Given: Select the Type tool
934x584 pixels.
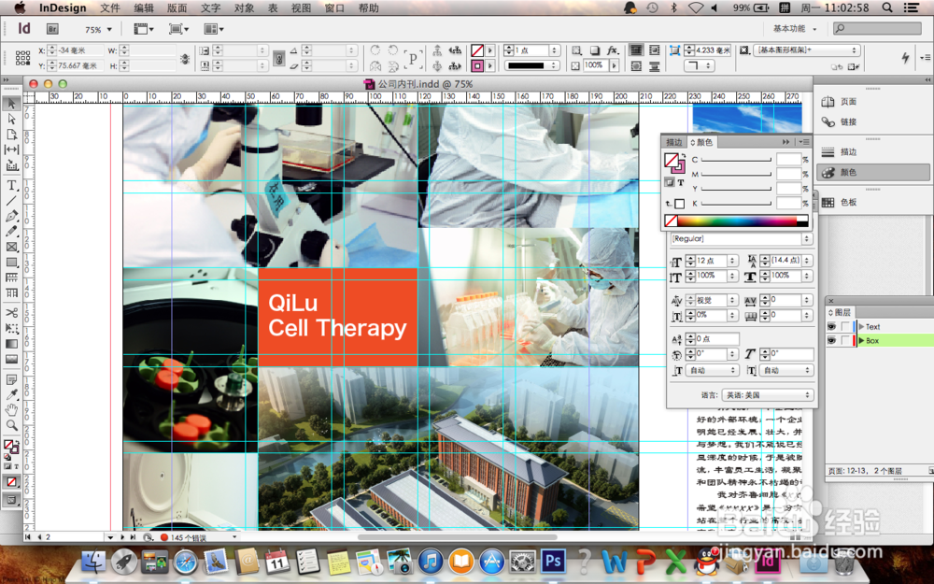Looking at the screenshot, I should click(x=11, y=185).
